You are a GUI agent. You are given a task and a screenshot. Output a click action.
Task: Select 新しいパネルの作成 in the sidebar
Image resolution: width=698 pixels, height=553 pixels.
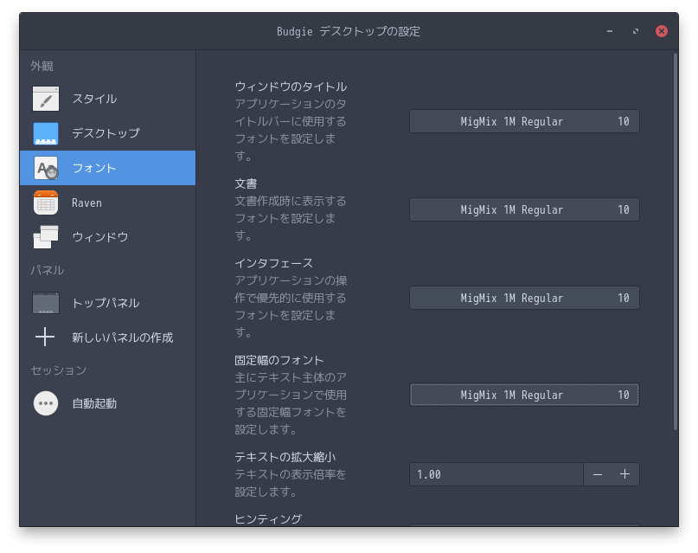click(x=122, y=338)
